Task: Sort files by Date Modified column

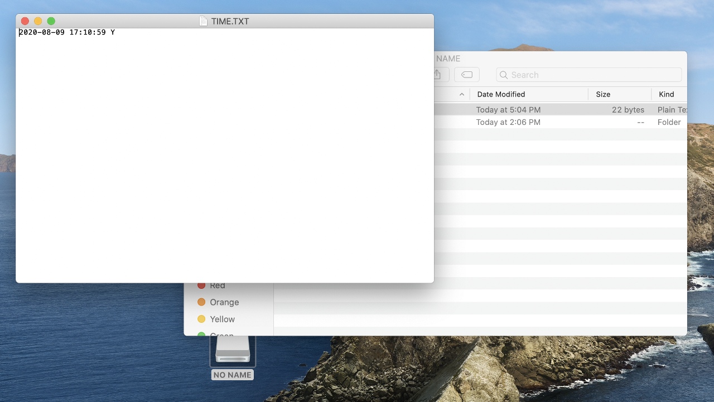Action: coord(501,94)
